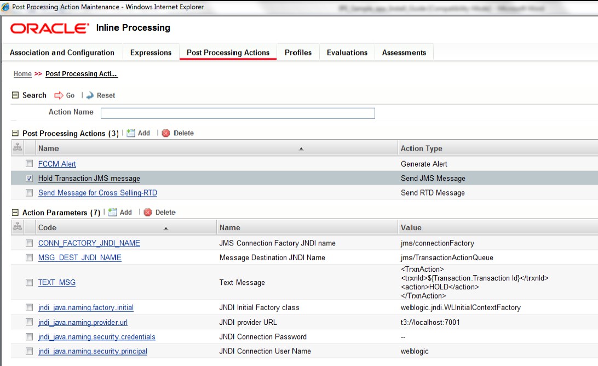598x366 pixels.
Task: Sort Action Parameters by Code arrow
Action: point(166,228)
